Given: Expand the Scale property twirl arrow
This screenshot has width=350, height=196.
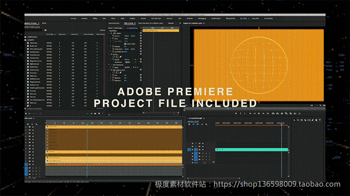Looking at the screenshot, I should (x=111, y=39).
